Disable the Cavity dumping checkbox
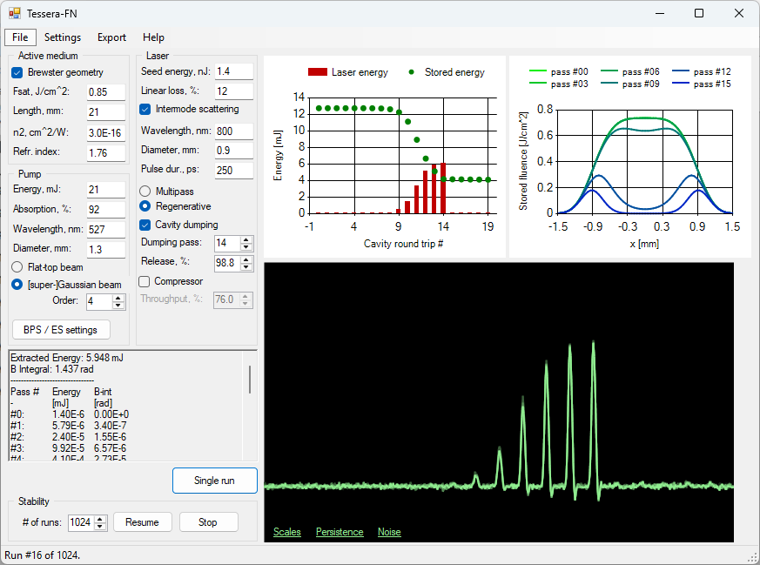Screen dimensions: 760x565 145,225
